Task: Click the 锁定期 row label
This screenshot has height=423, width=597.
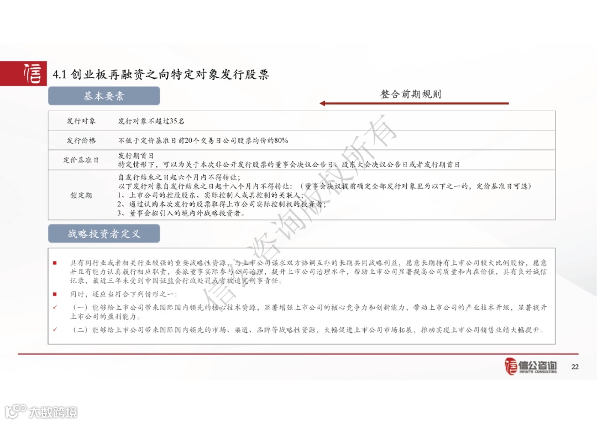Action: point(81,195)
